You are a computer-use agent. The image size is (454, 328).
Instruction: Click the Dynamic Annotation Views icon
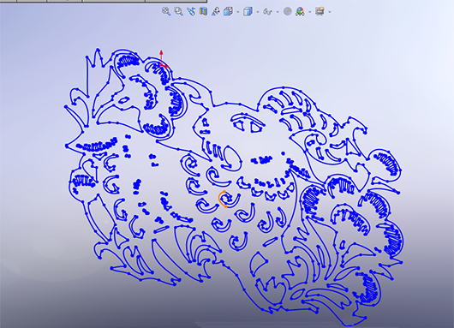click(216, 11)
